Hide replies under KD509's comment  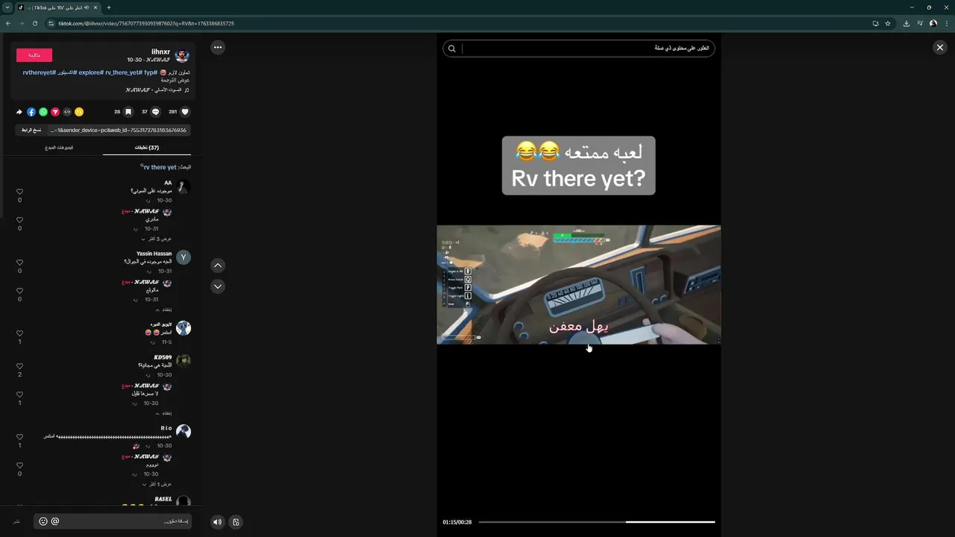click(163, 413)
